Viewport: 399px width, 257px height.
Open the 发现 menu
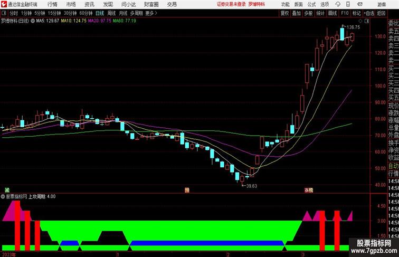click(x=108, y=4)
